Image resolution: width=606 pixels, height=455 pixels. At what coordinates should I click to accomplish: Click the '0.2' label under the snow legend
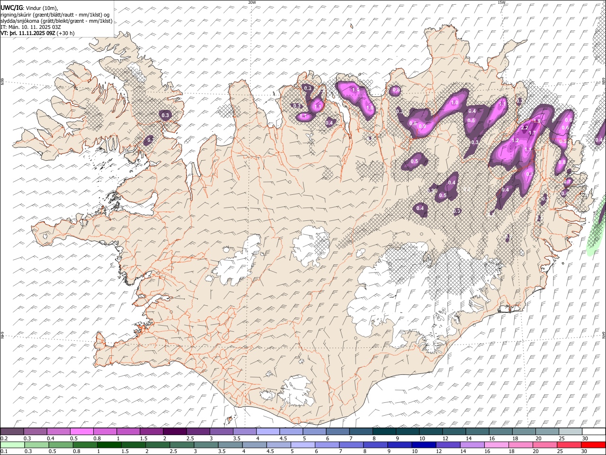pyautogui.click(x=4, y=438)
